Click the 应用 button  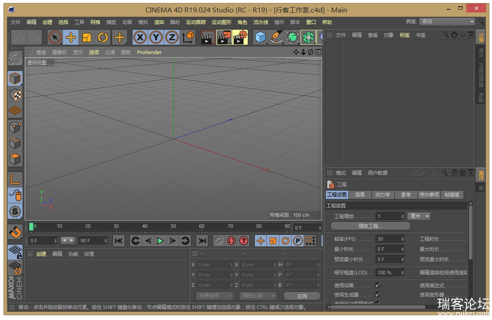point(302,296)
